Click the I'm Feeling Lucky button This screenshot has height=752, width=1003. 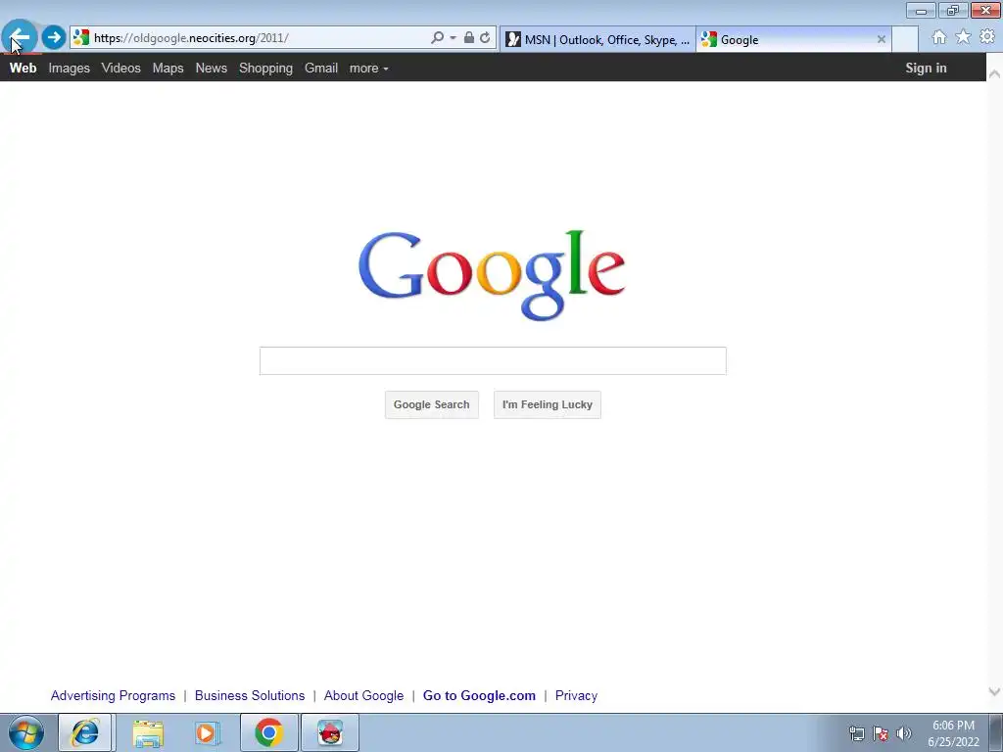[548, 404]
